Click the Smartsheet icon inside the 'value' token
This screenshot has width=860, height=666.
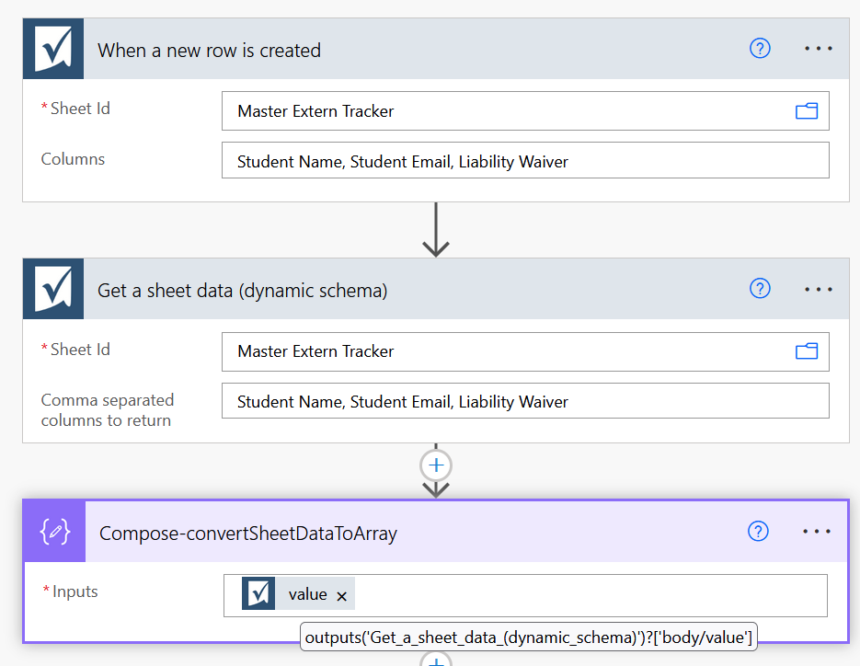pyautogui.click(x=258, y=594)
